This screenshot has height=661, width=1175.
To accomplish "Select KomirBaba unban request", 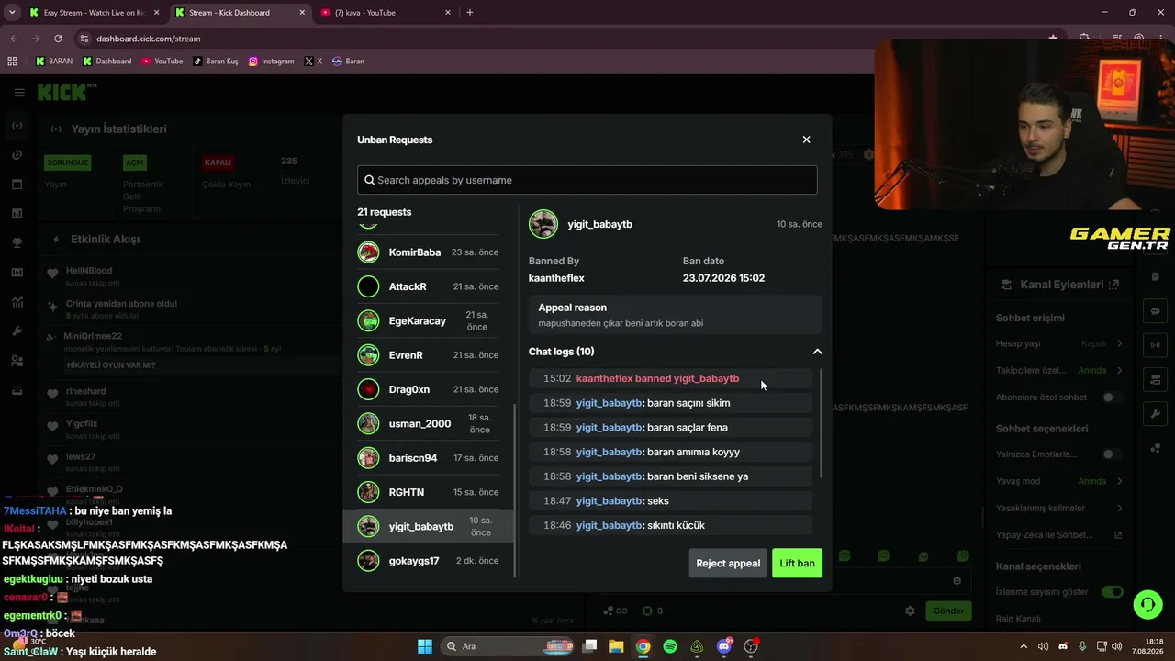I will tap(428, 252).
